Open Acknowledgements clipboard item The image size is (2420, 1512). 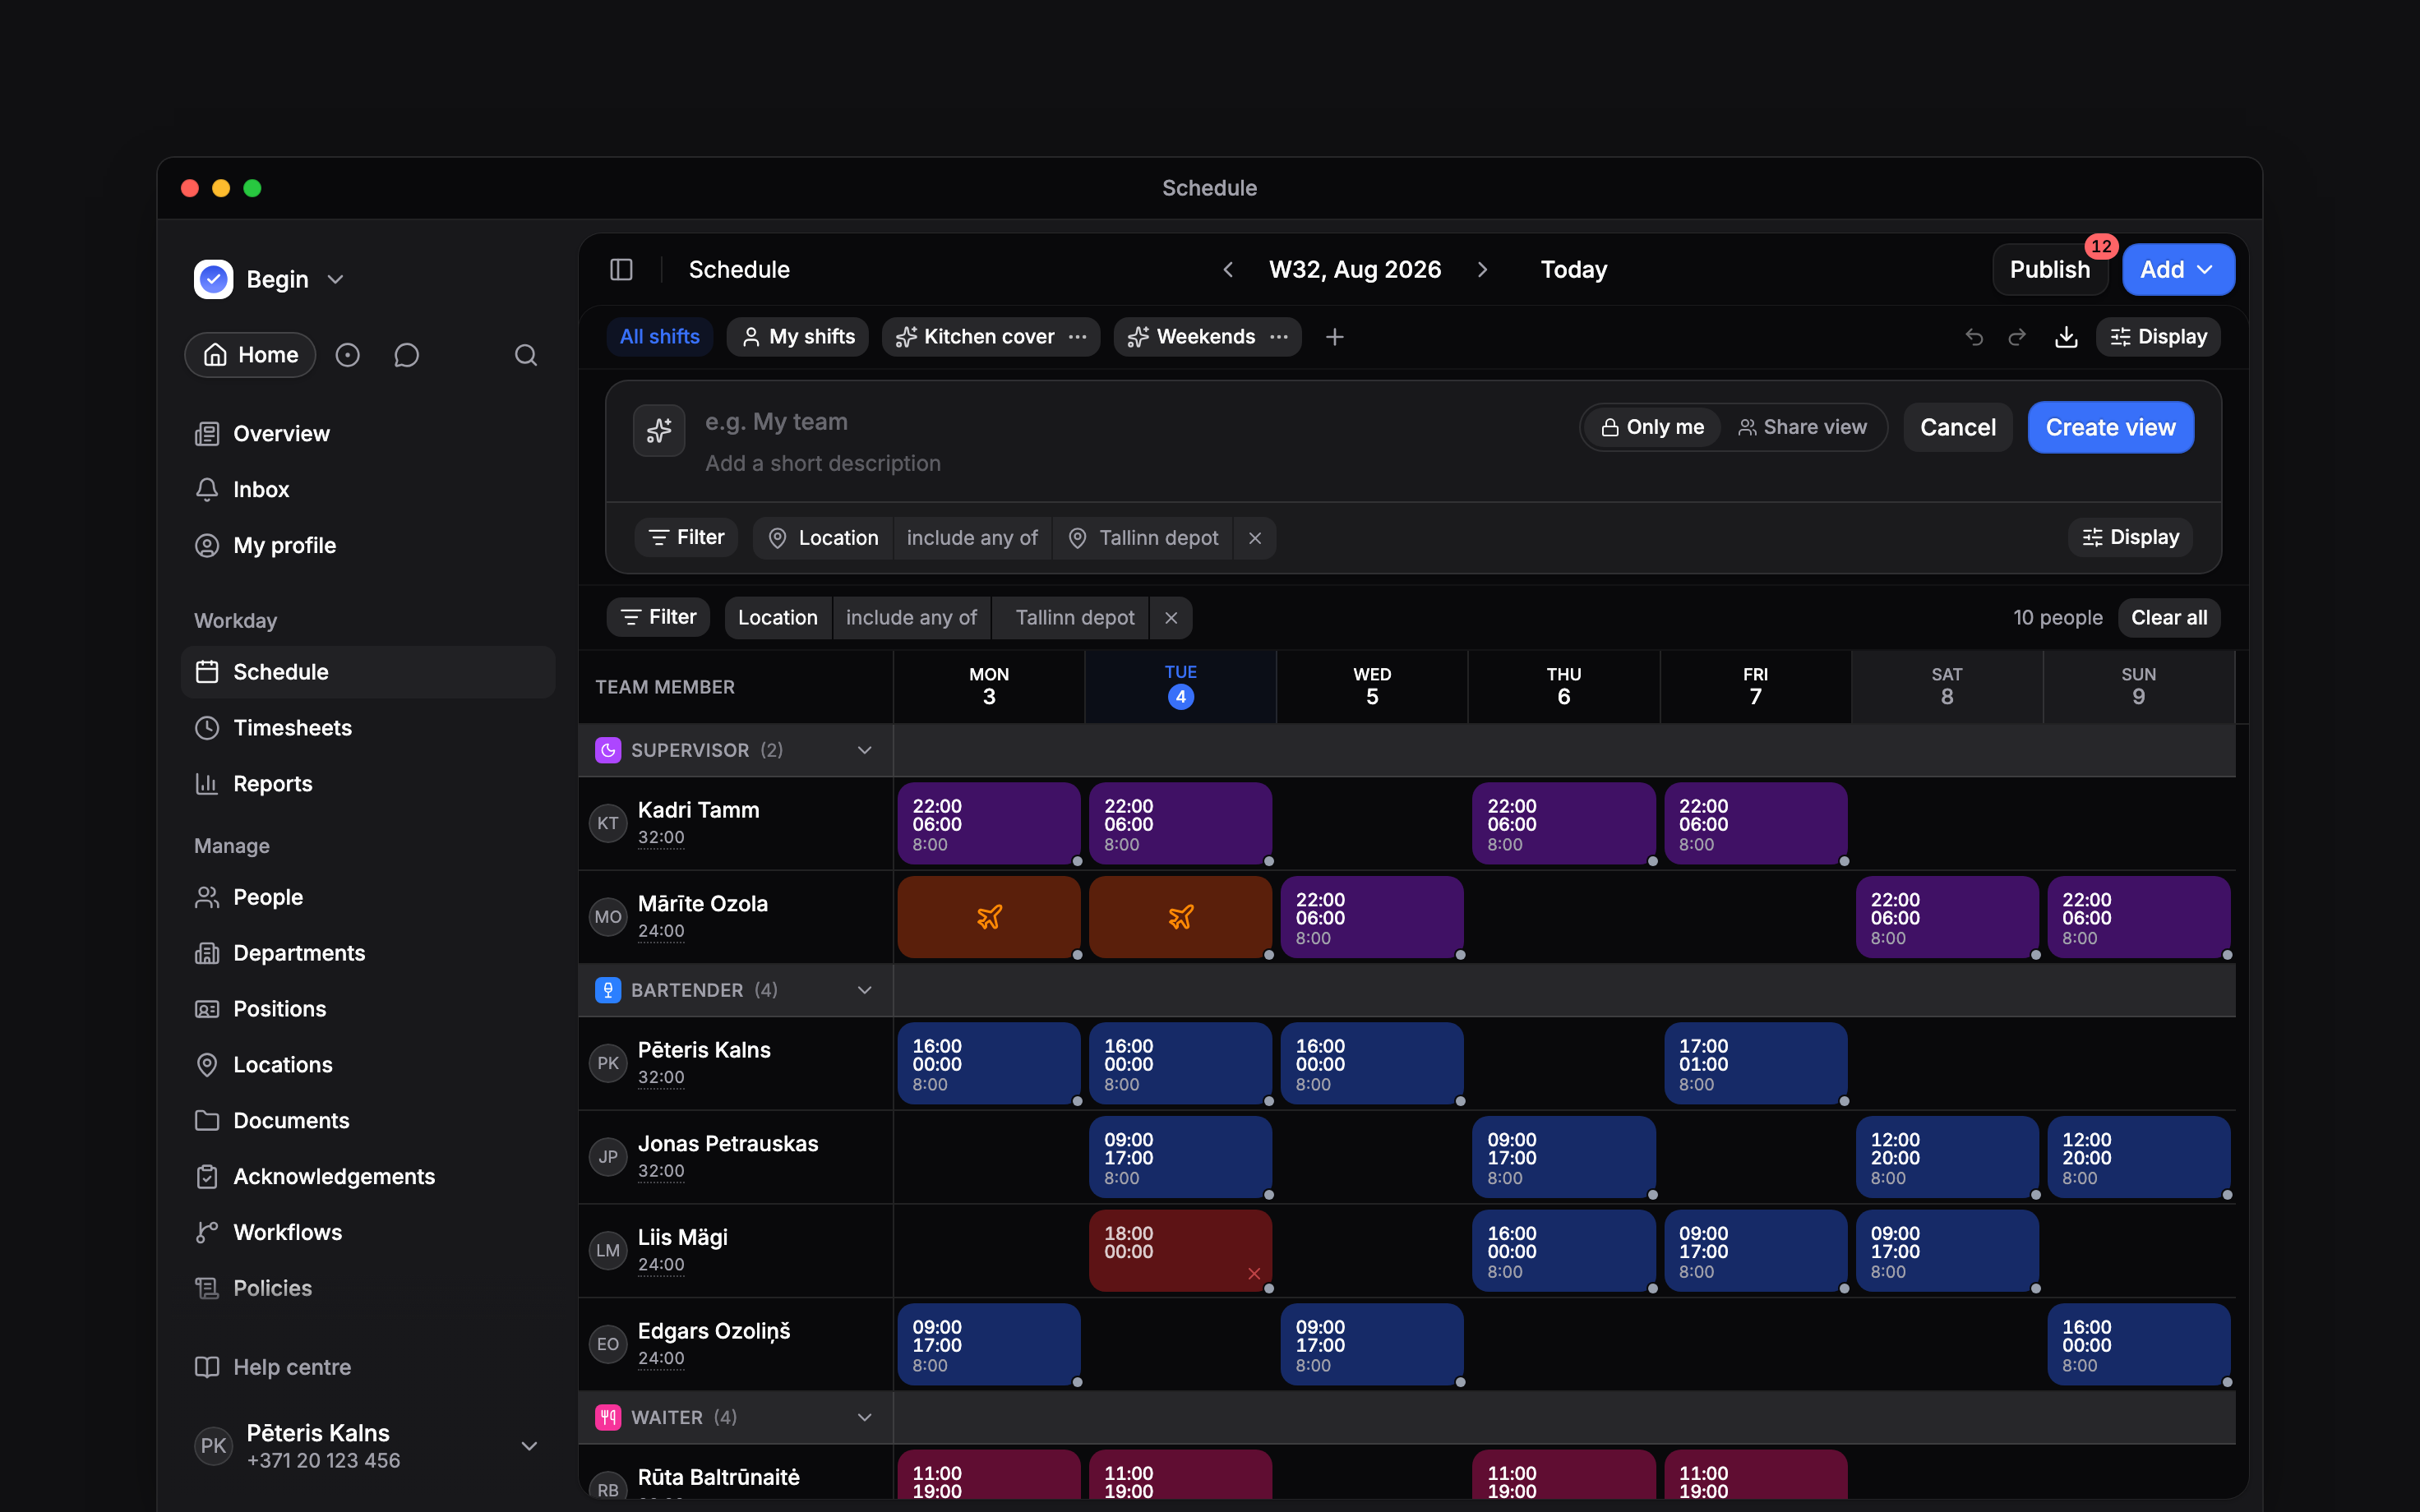click(x=368, y=1176)
